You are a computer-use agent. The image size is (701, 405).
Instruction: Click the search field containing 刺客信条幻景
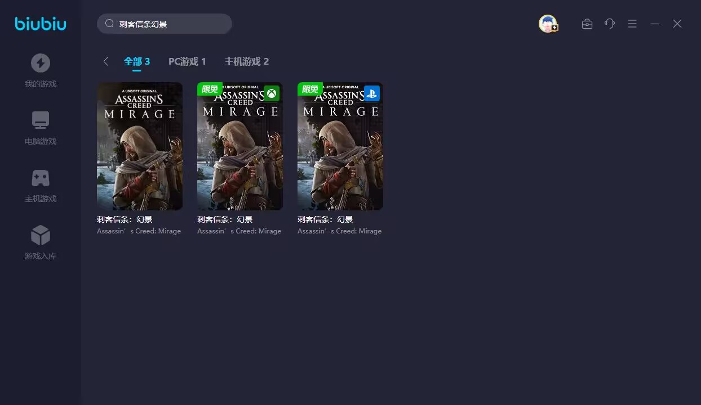[x=169, y=24]
